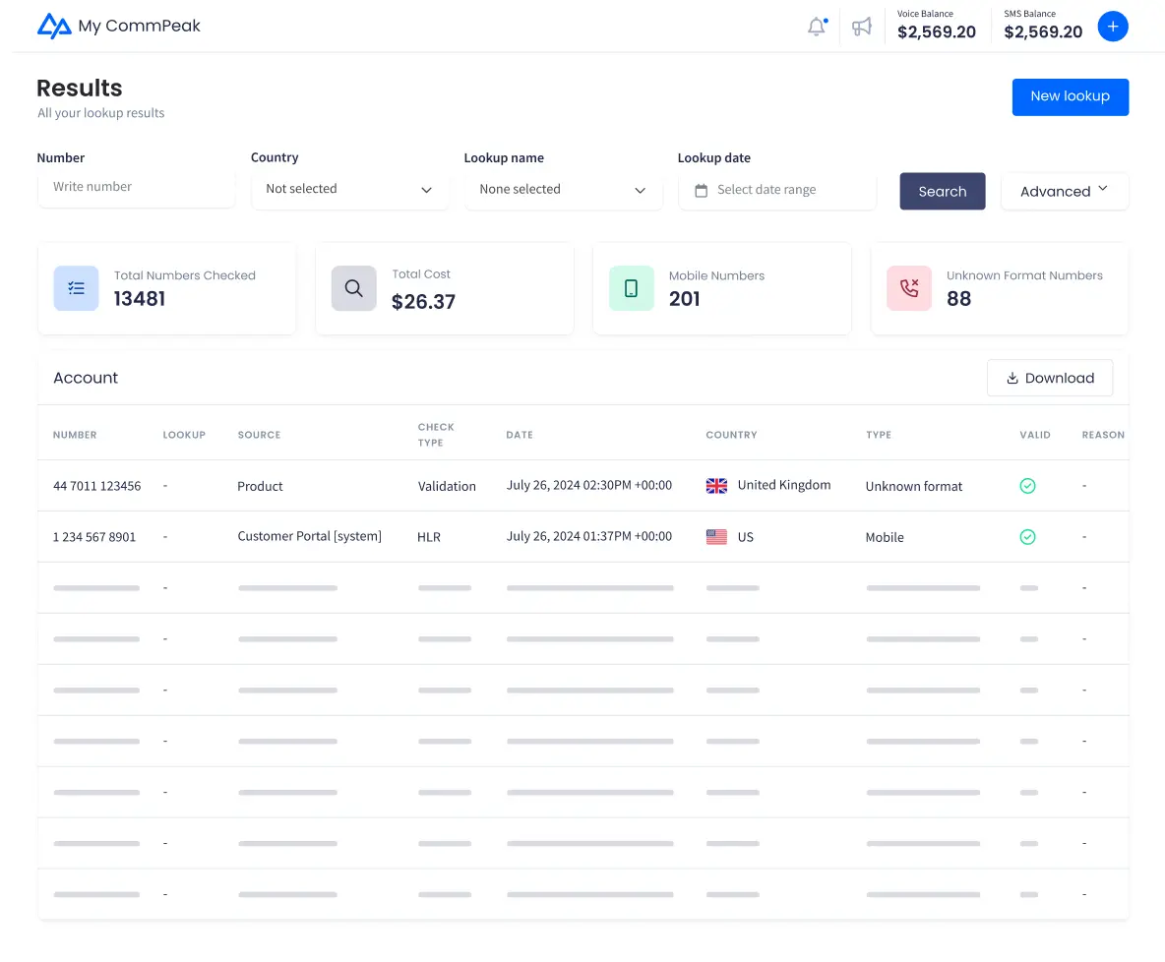Click the Mobile Numbers phone icon
Viewport: 1165px width, 962px height.
(631, 288)
